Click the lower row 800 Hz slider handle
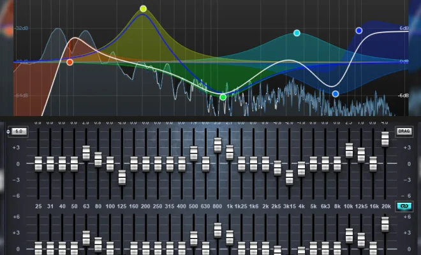This screenshot has width=421, height=255. click(x=218, y=230)
